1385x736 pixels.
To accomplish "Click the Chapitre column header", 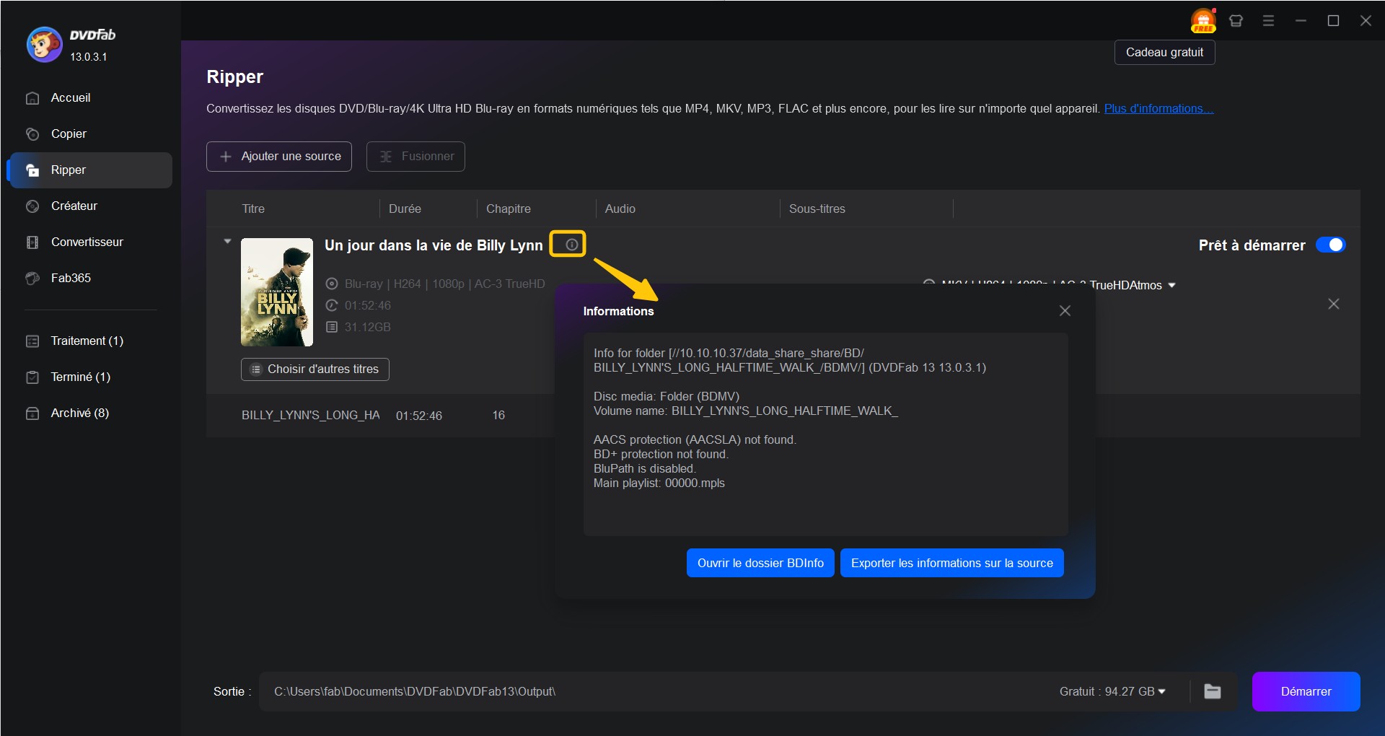I will coord(509,209).
